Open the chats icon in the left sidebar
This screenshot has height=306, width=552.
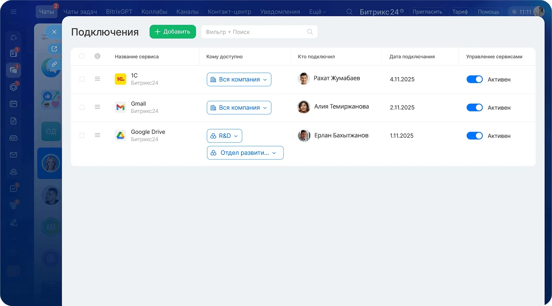tap(13, 70)
